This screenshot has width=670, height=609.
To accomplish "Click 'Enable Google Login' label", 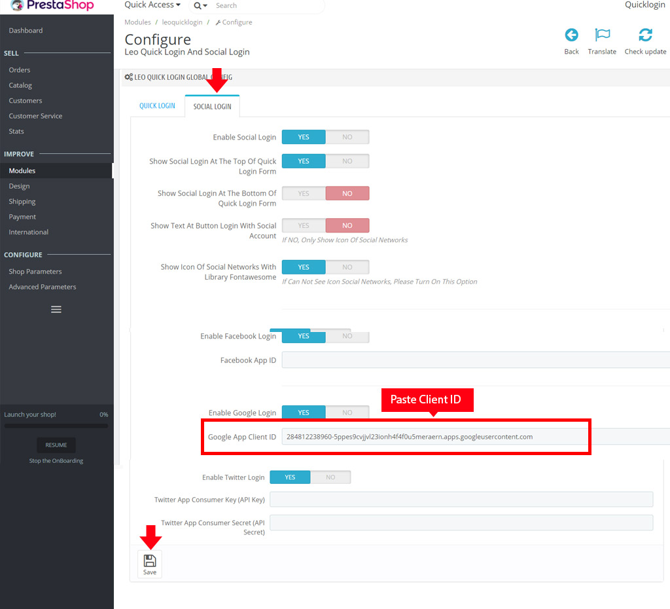I will tap(242, 413).
